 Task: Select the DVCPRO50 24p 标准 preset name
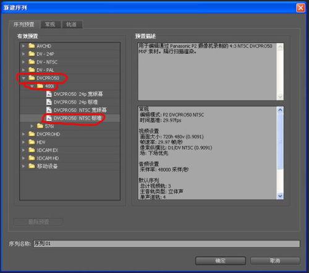click(76, 102)
